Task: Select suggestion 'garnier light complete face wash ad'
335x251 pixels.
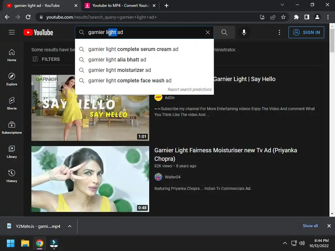Action: pos(144,80)
